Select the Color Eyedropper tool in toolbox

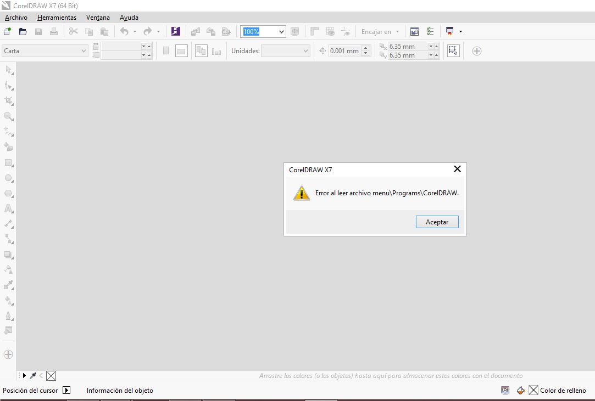pos(9,285)
